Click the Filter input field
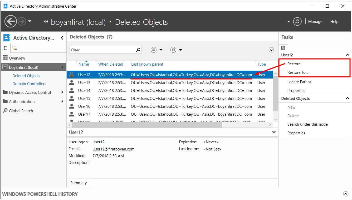The width and height of the screenshot is (352, 200). click(102, 50)
